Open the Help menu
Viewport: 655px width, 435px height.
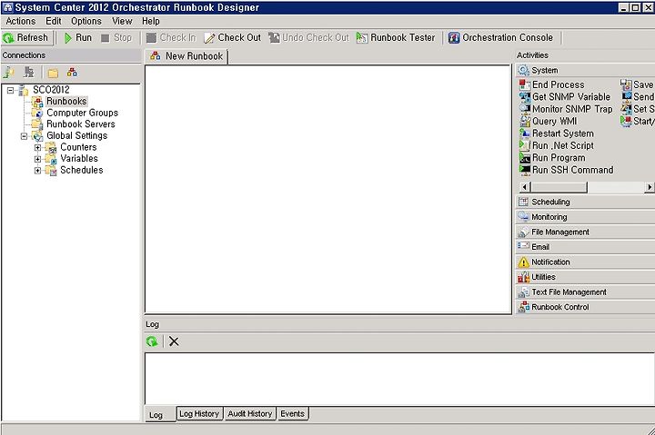150,21
